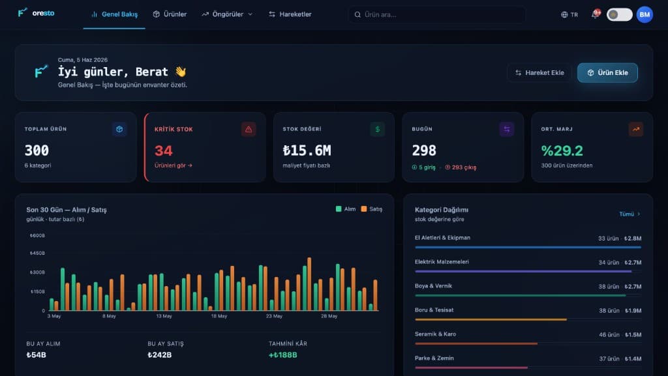Screen dimensions: 668x376
Task: Switch to the Ürünler tab
Action: click(170, 14)
